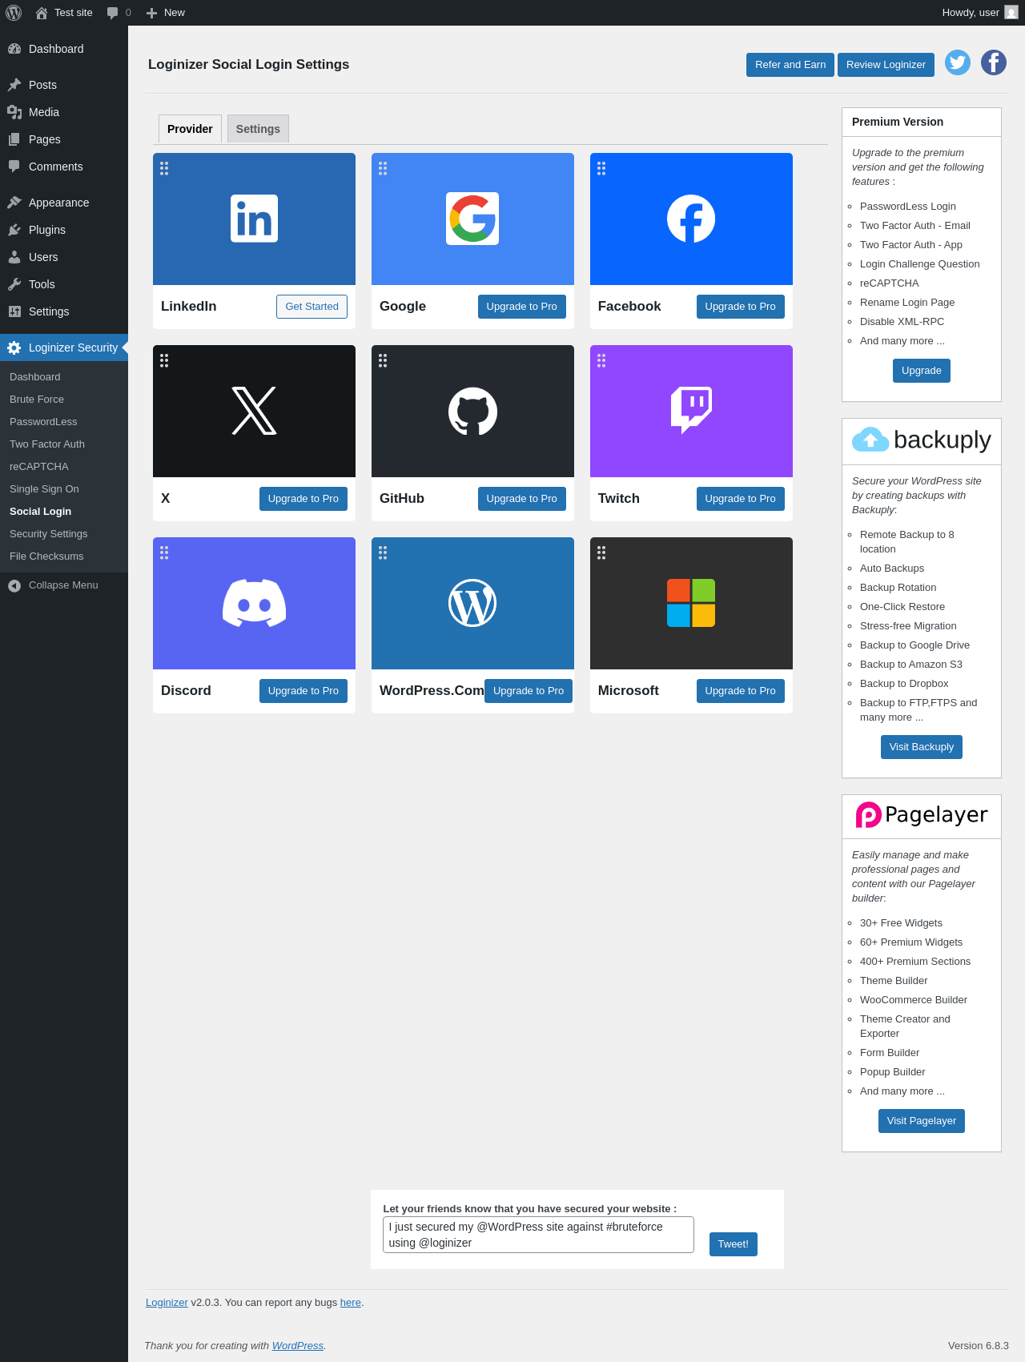Screen dimensions: 1025x1362
Task: Click Upgrade to Pro for X
Action: pos(303,499)
